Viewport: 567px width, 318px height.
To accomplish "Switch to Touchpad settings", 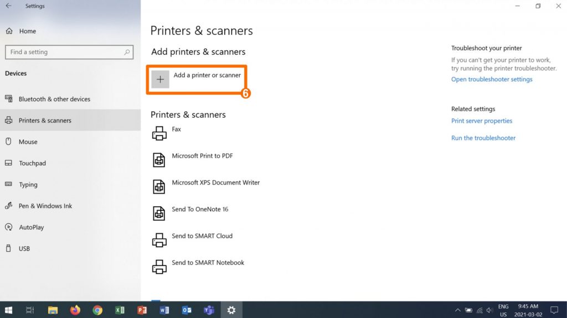I will (32, 163).
